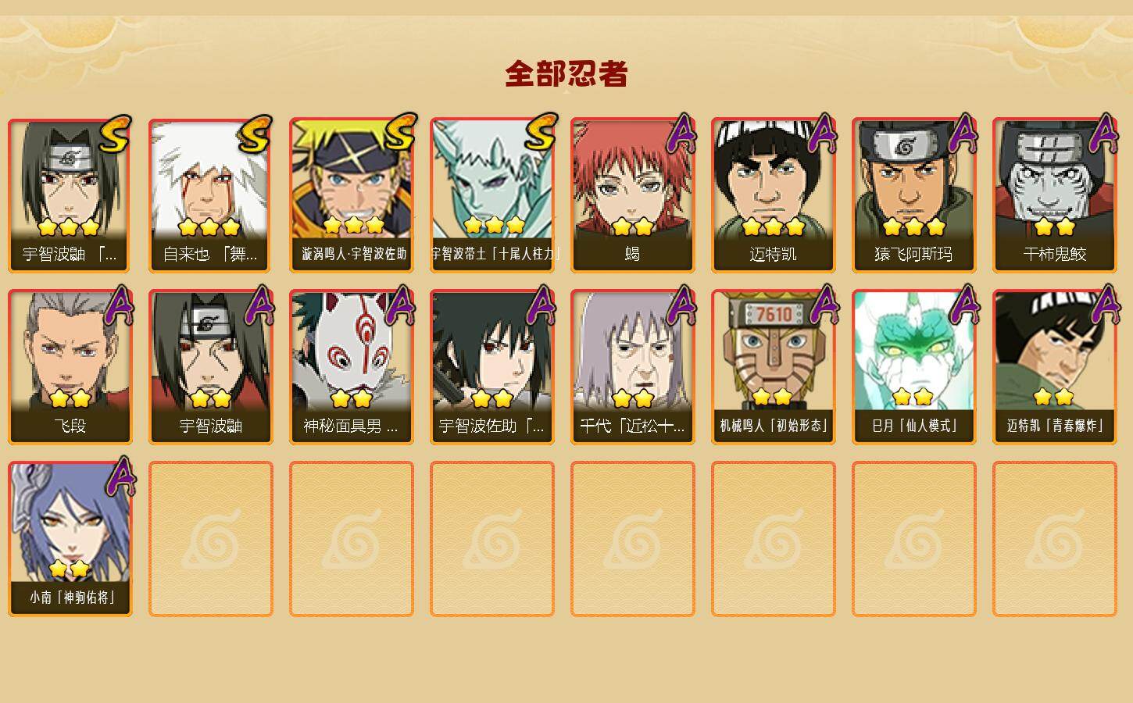
Task: Open the 神秘面具男 ninja card
Action: point(352,367)
